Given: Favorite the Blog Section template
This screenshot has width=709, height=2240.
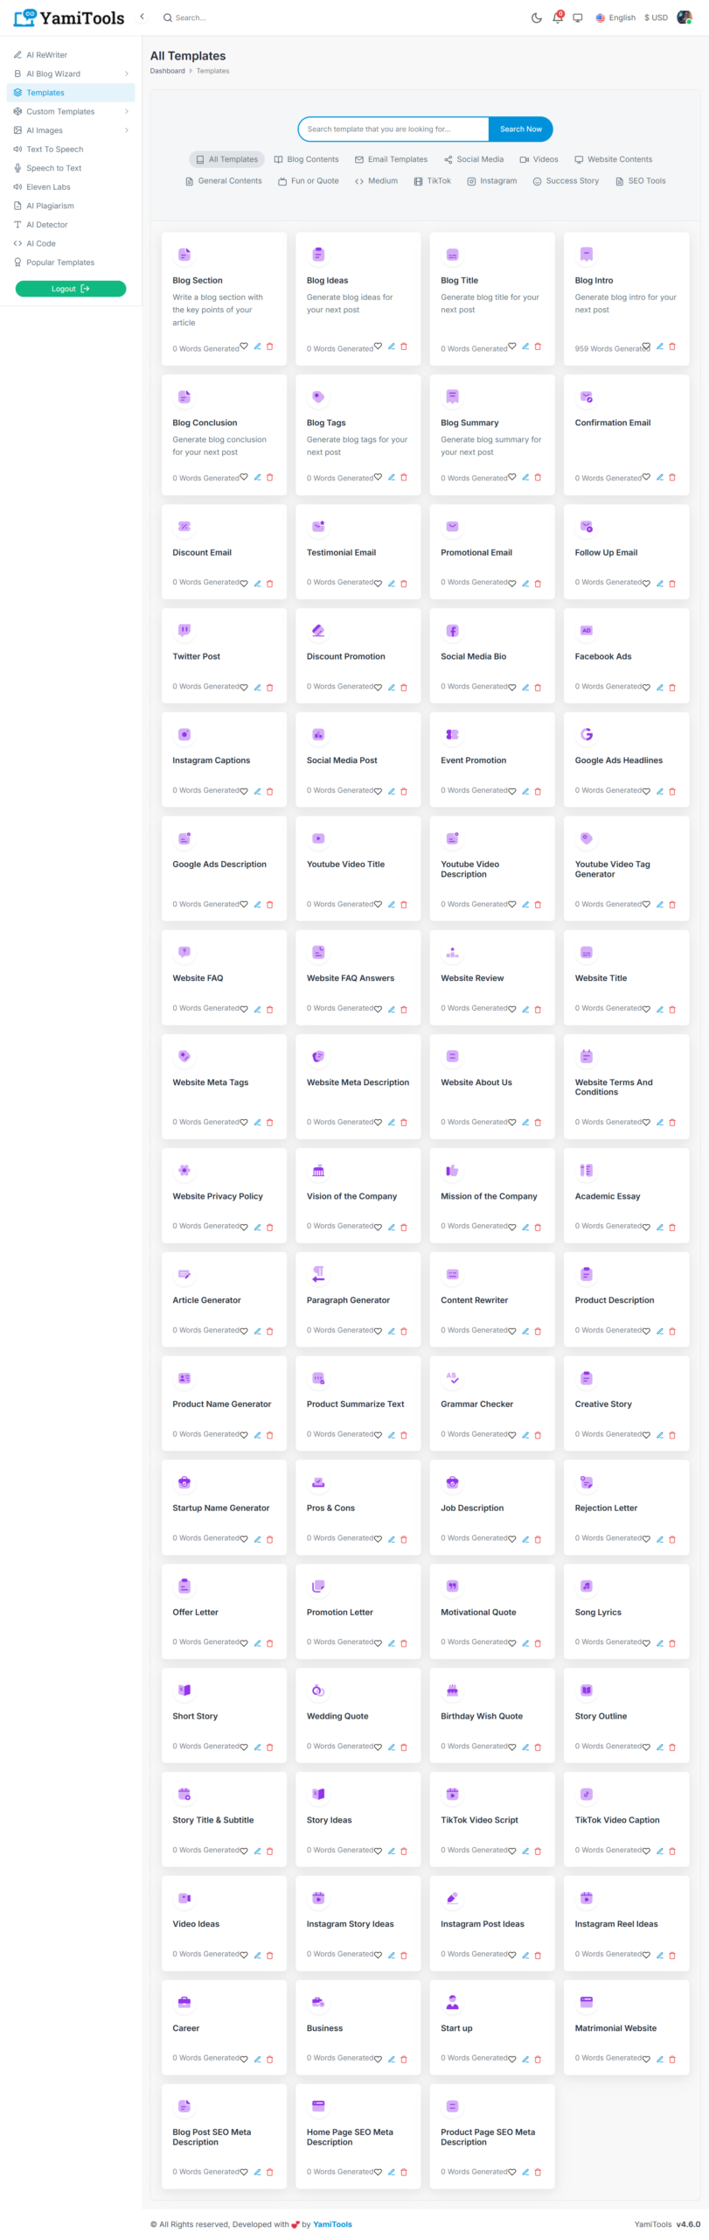Looking at the screenshot, I should pos(244,346).
